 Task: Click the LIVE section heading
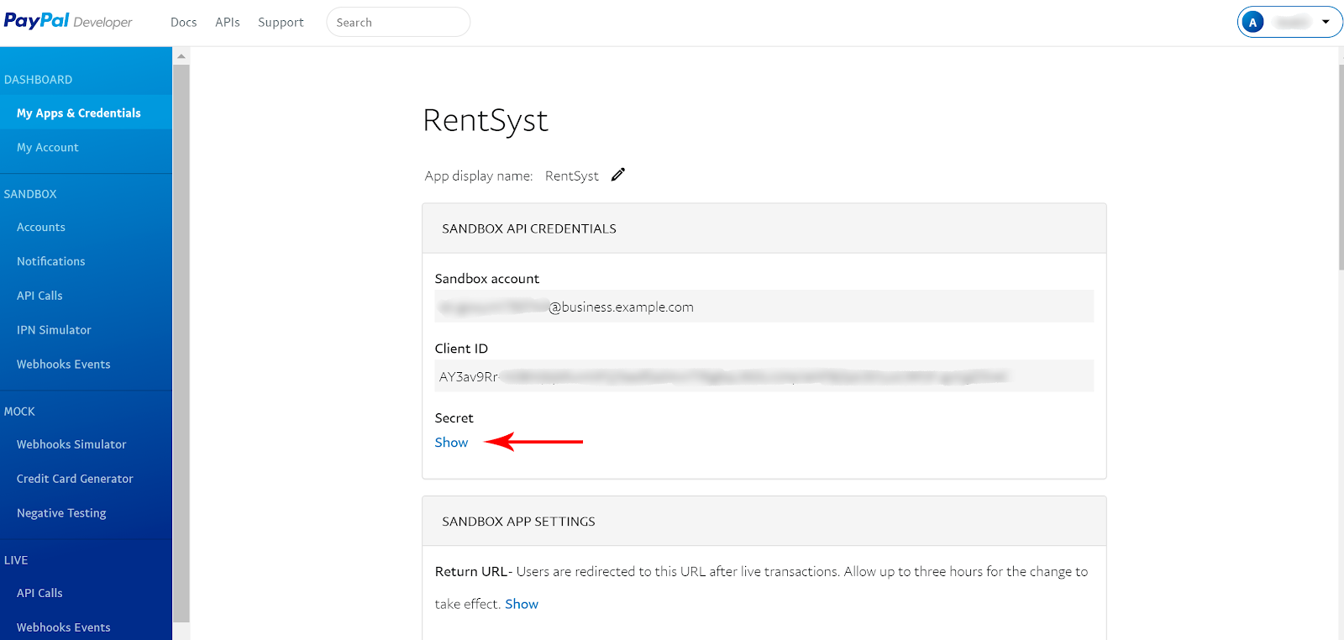(16, 560)
